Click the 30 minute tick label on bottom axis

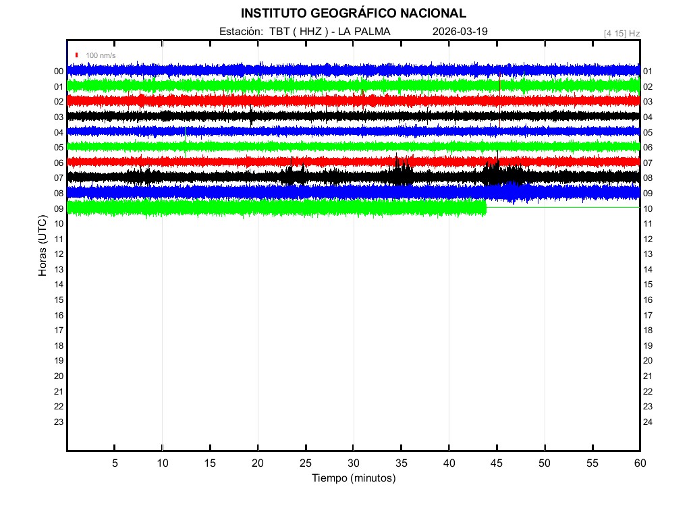pos(353,463)
